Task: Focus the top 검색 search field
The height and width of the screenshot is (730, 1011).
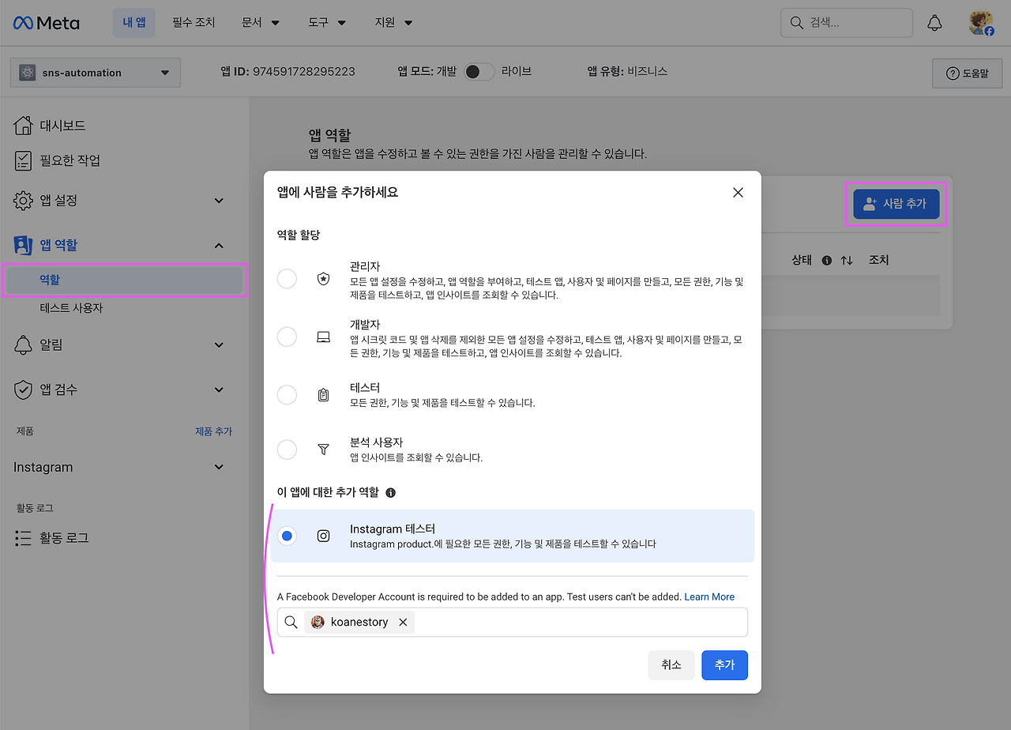Action: [846, 23]
